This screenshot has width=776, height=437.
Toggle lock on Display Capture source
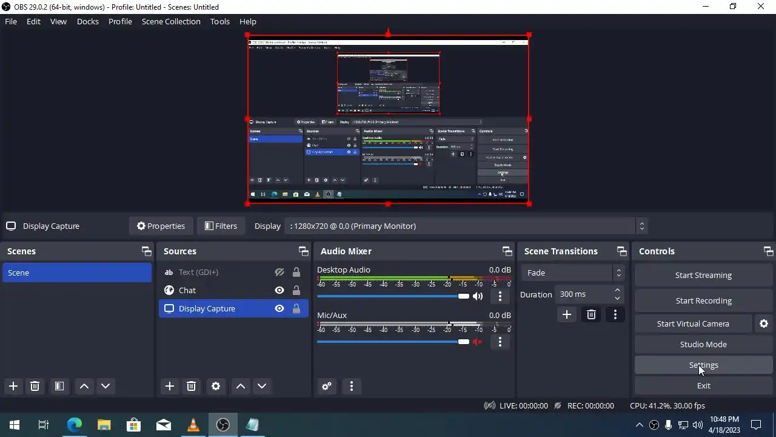(x=296, y=308)
